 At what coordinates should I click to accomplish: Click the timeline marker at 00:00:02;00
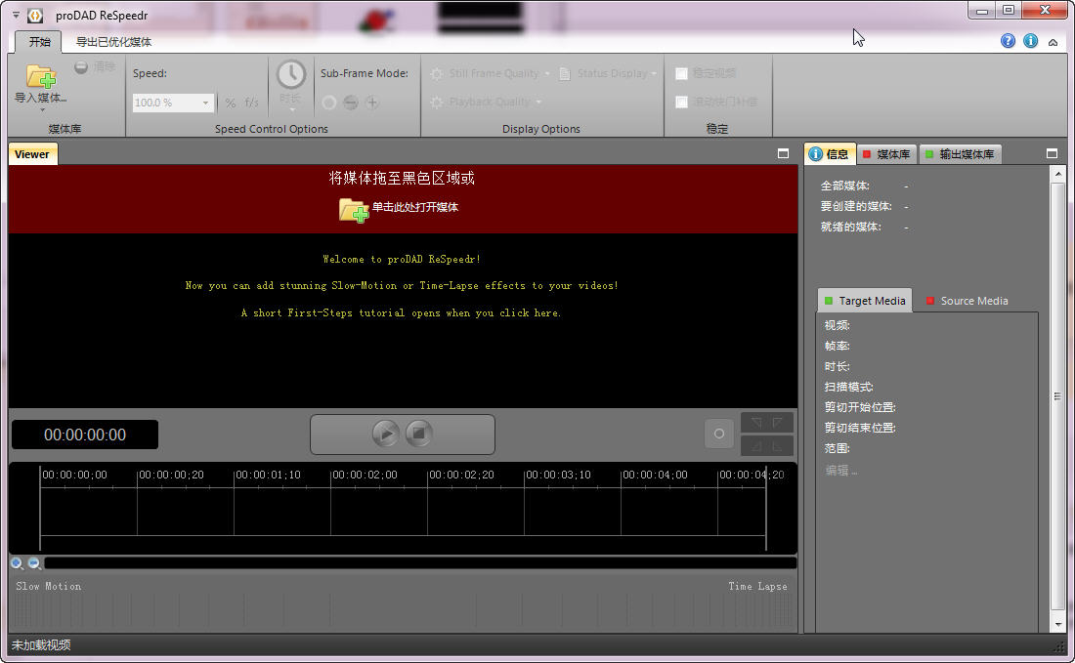pos(365,476)
